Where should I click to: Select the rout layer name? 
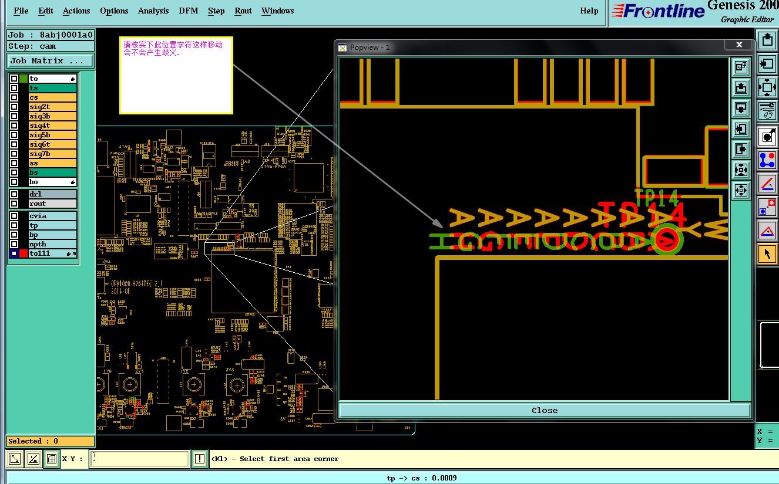click(53, 204)
